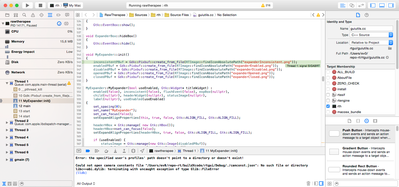Show the variables view pane toggle
Screen dimensions: 399x187
[316, 183]
